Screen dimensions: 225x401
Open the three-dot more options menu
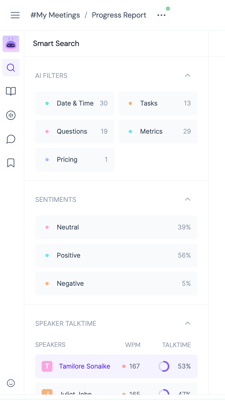[x=161, y=15]
